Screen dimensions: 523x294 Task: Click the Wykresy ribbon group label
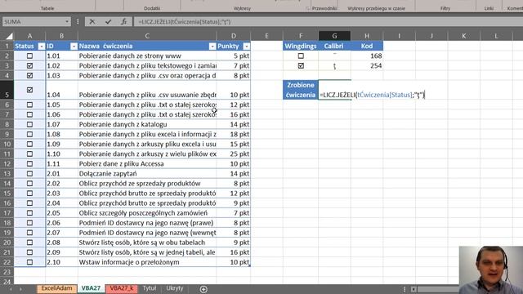point(242,8)
